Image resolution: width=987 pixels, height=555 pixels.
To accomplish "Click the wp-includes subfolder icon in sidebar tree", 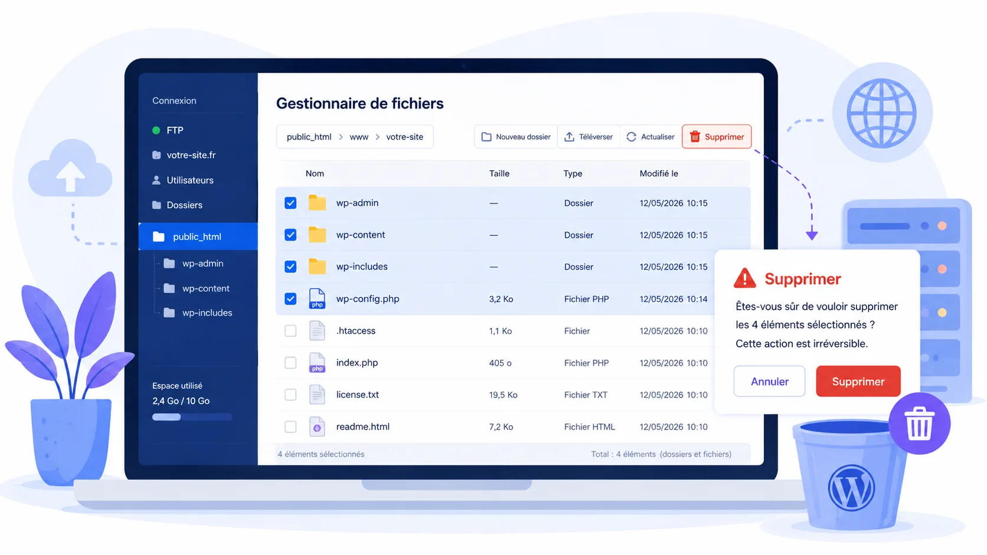I will [169, 313].
